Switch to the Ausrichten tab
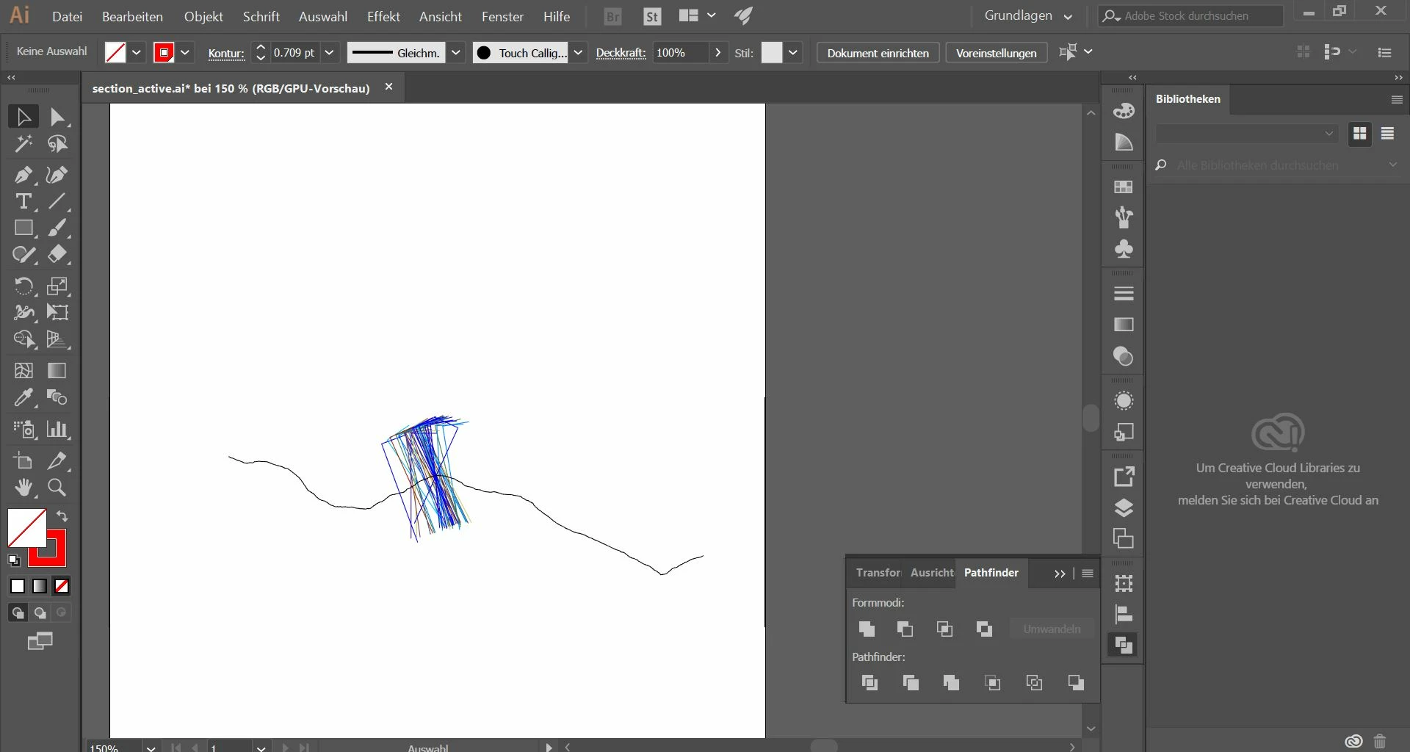This screenshot has width=1410, height=752. 932,573
